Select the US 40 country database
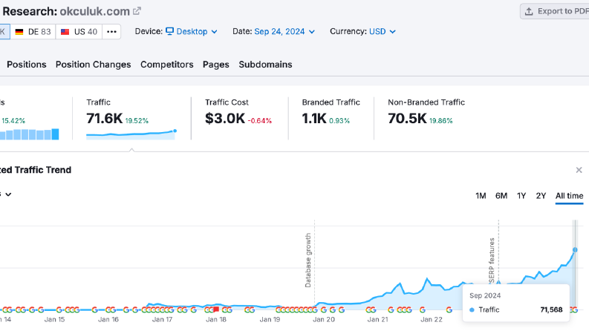 point(79,31)
